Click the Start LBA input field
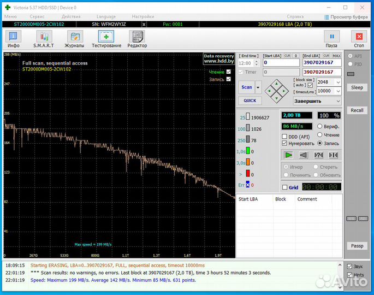Screen dimensions: 374x295 pyautogui.click(x=281, y=63)
